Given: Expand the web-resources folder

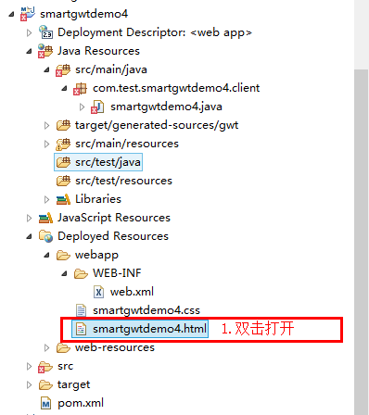Looking at the screenshot, I should (46, 347).
